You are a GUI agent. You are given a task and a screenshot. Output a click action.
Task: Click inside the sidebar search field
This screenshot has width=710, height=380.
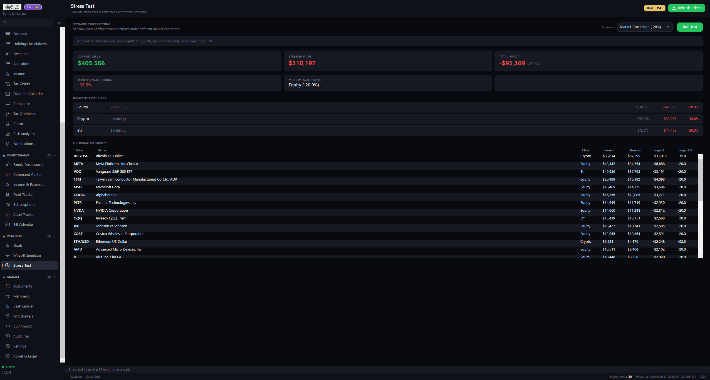click(x=27, y=22)
